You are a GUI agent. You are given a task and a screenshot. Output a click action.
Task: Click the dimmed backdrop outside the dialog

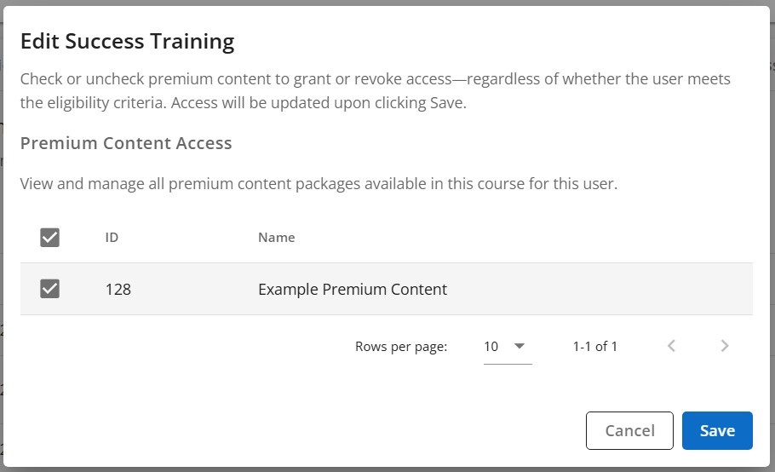point(771,256)
